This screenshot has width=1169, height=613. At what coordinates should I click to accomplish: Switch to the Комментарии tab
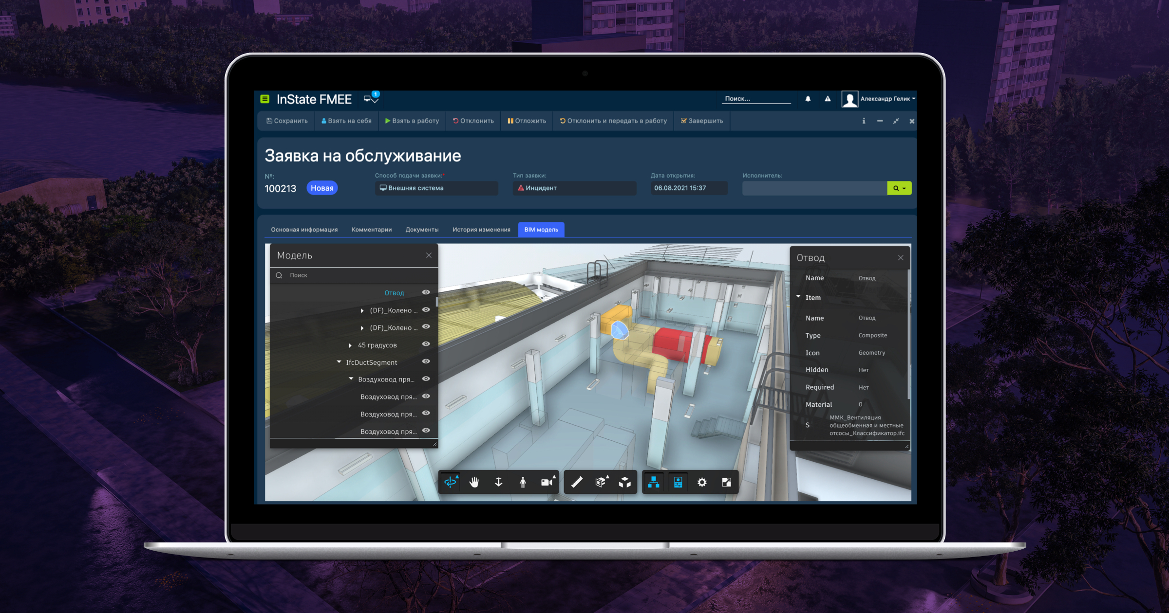coord(371,230)
